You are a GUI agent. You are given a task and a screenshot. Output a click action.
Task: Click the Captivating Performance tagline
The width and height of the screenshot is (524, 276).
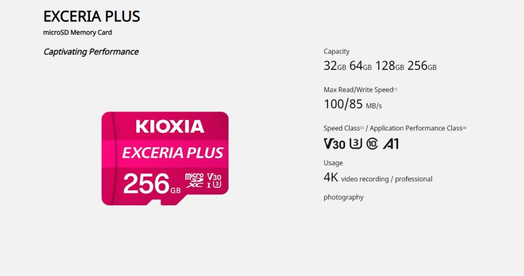tap(91, 52)
